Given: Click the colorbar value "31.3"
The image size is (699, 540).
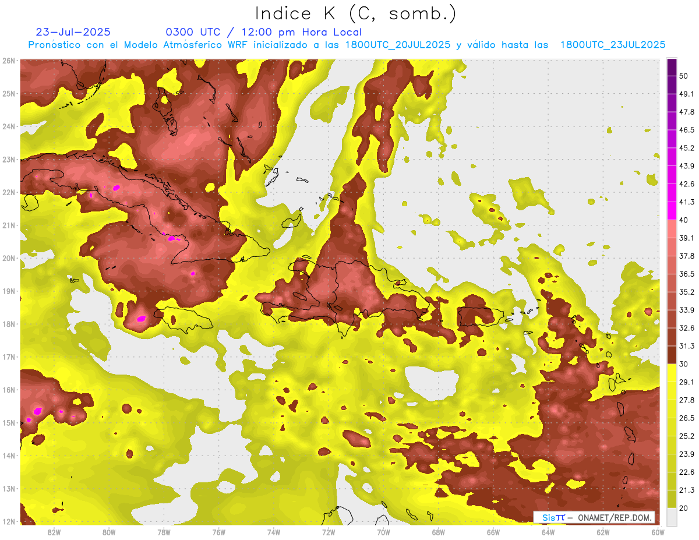Looking at the screenshot, I should (x=686, y=346).
